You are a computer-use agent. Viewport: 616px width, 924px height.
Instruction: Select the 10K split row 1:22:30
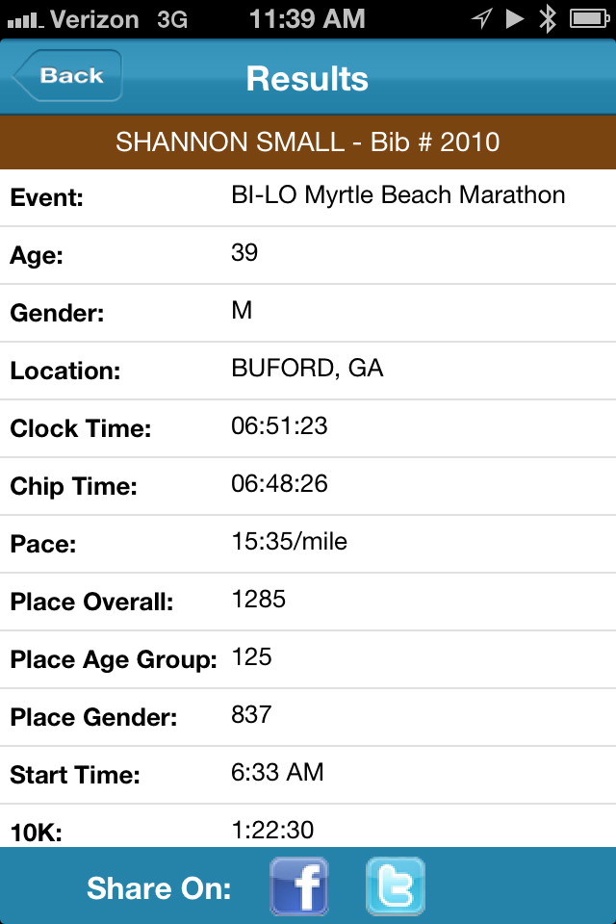tap(308, 826)
